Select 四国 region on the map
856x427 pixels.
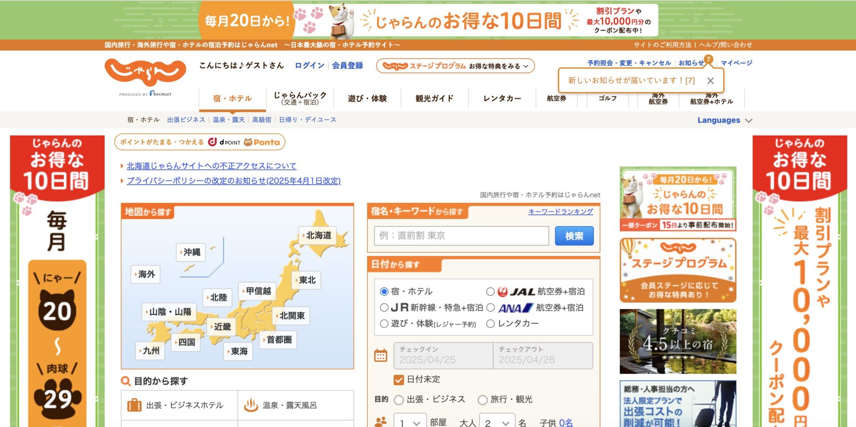(186, 342)
